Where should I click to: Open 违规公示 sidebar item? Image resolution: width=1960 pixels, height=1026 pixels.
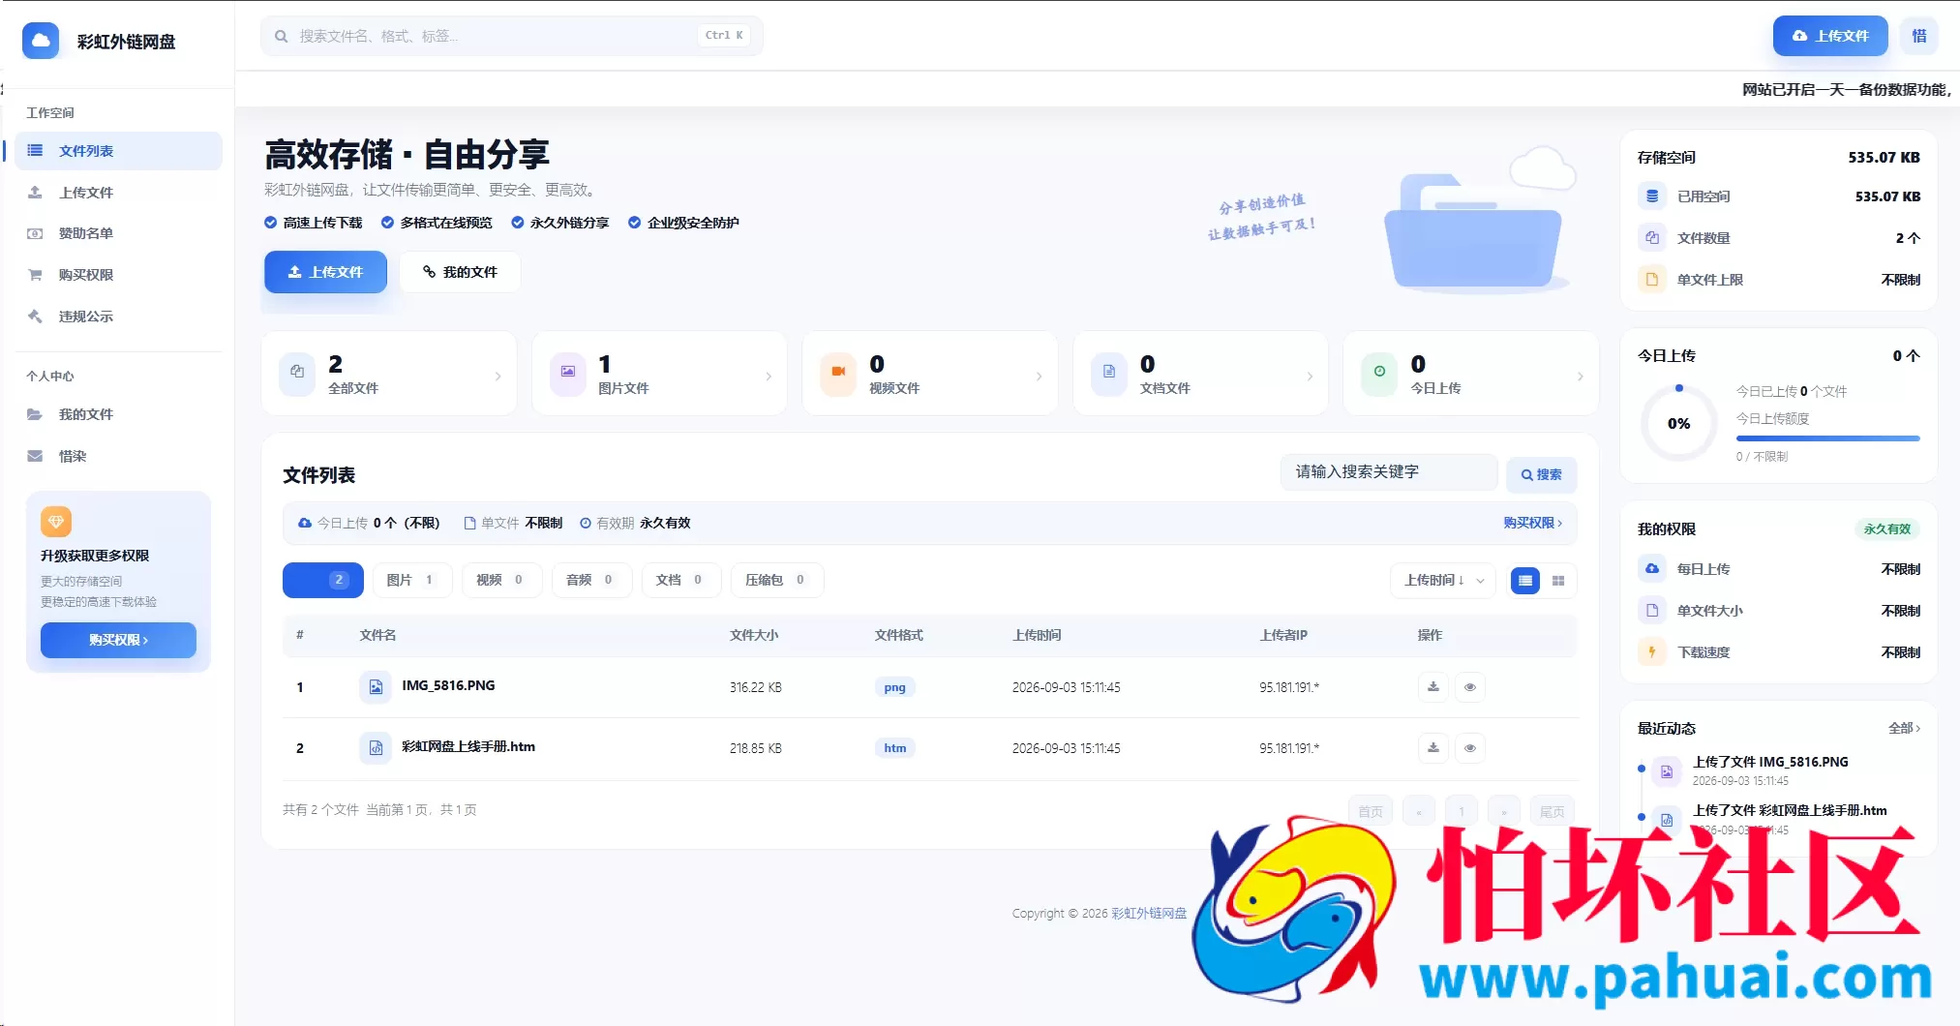click(x=118, y=317)
